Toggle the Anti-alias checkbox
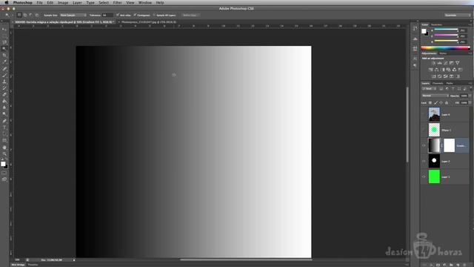This screenshot has height=267, width=474. [118, 15]
